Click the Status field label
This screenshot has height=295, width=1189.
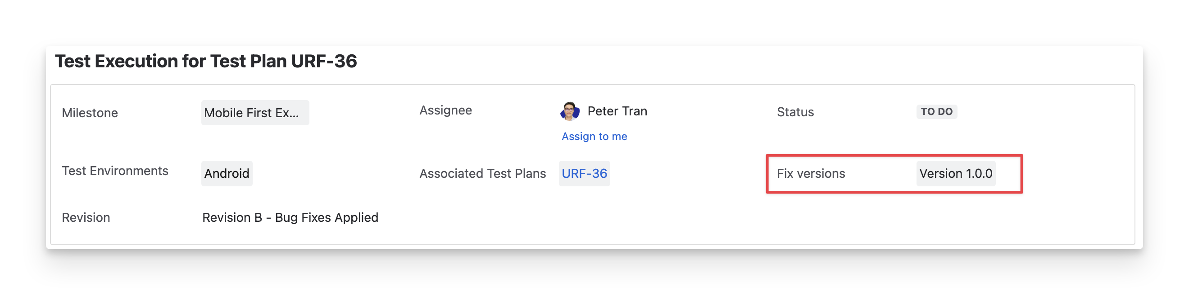point(795,112)
